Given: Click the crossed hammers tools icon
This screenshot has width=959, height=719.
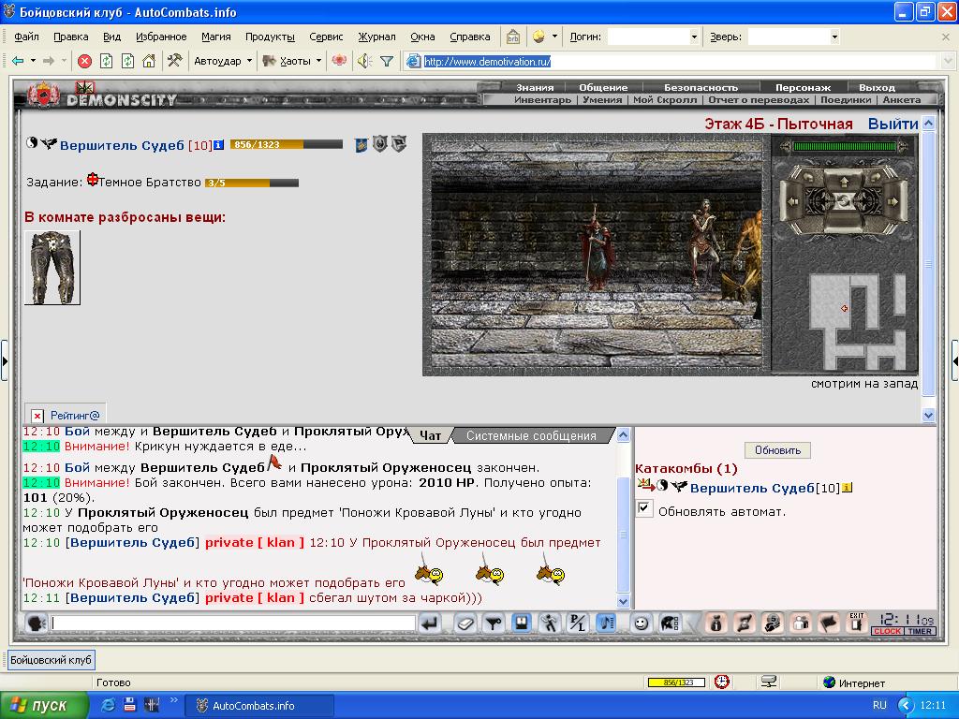Looking at the screenshot, I should [175, 61].
